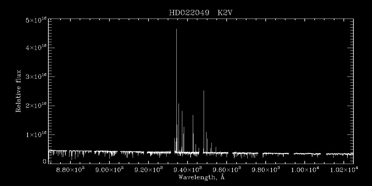Click the 2×10^16 y-axis tick label
Screen dimensions: 372x186
36,106
